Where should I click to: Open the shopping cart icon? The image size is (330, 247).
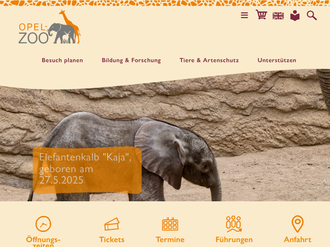262,14
